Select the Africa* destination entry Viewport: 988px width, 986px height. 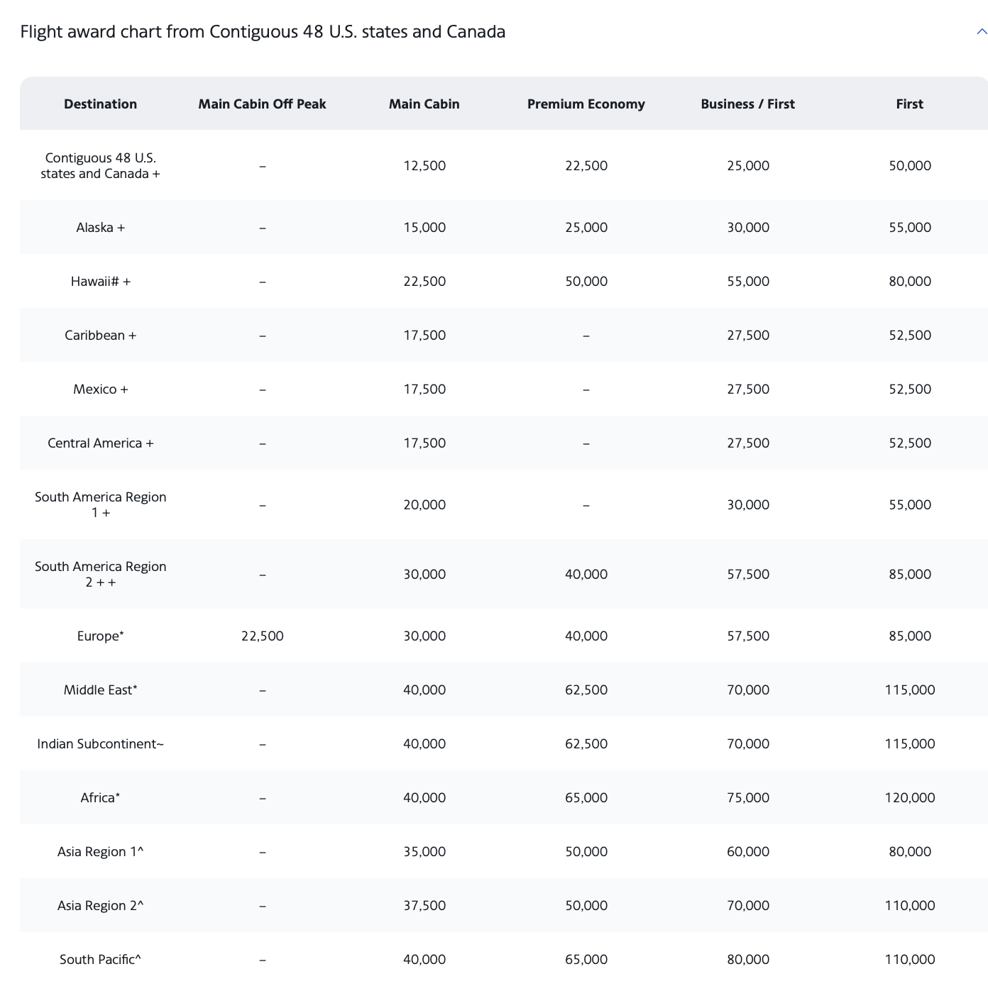[100, 797]
